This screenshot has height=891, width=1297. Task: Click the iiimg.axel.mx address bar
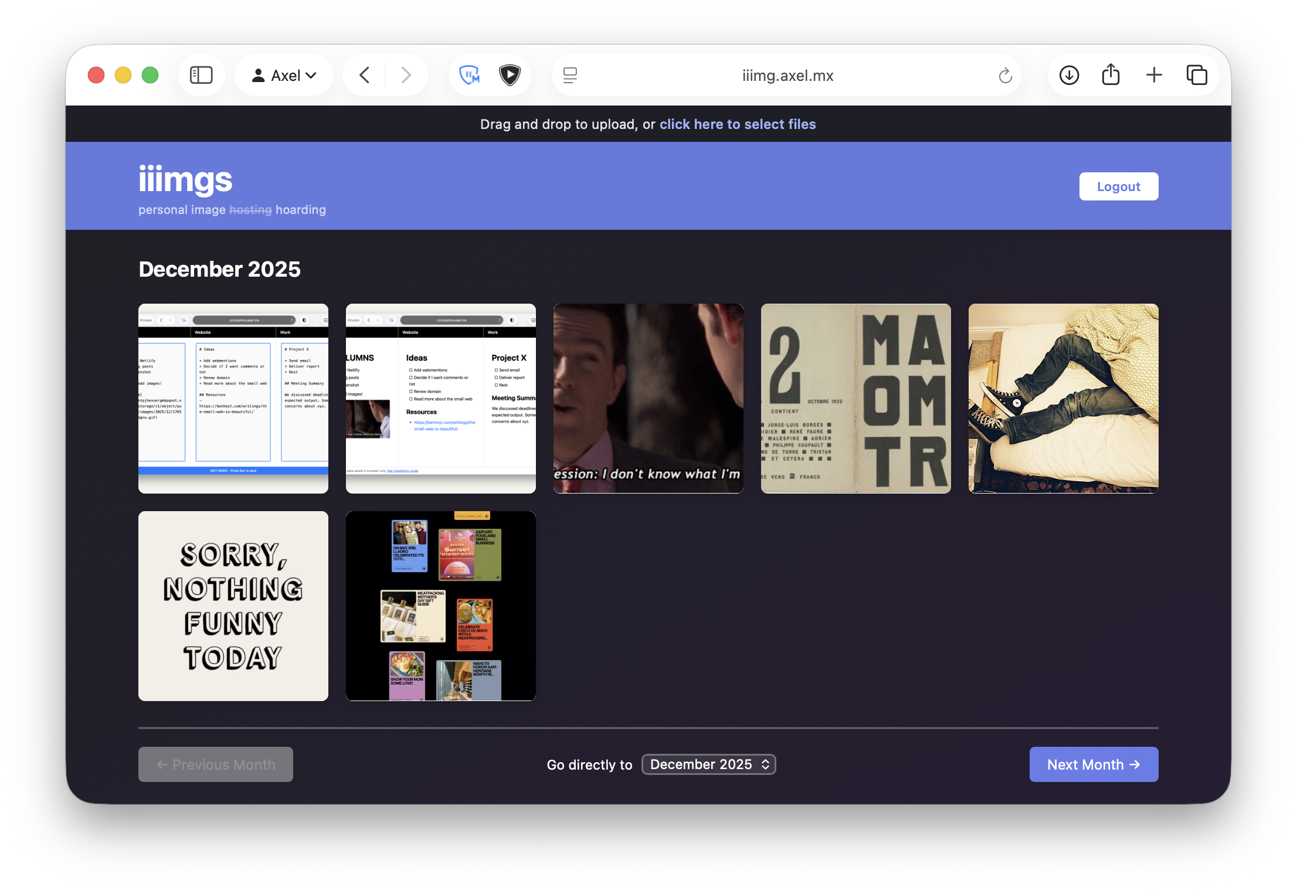point(787,76)
